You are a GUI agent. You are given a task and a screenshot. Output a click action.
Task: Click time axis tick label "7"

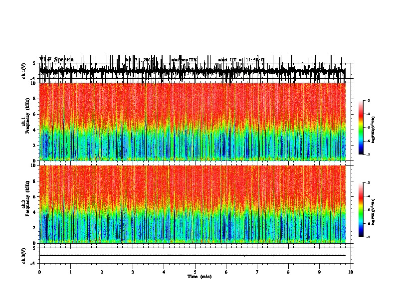tap(257, 272)
